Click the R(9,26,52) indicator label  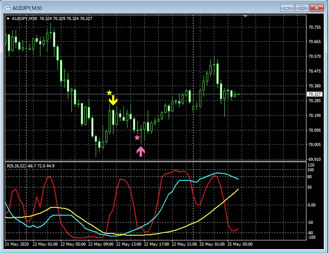click(x=17, y=166)
